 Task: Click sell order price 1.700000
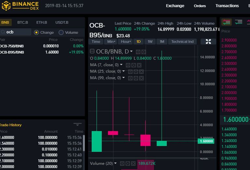pyautogui.click(x=229, y=110)
